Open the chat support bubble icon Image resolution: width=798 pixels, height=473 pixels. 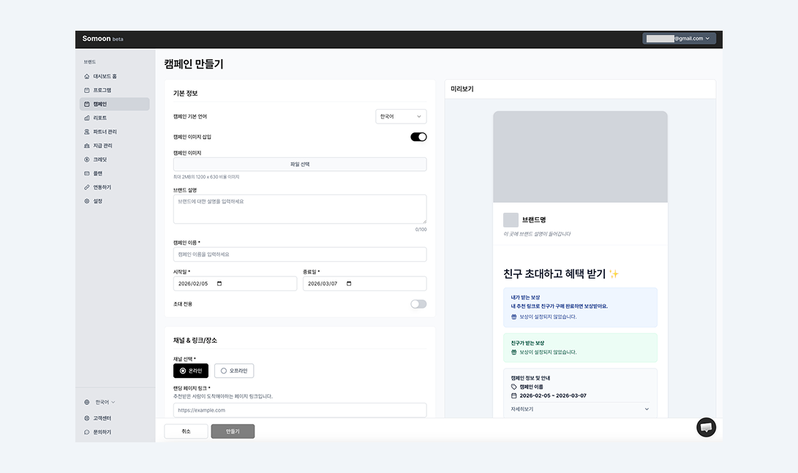pos(706,427)
